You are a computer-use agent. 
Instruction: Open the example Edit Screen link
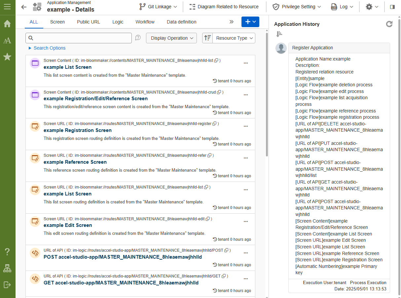[x=68, y=225]
